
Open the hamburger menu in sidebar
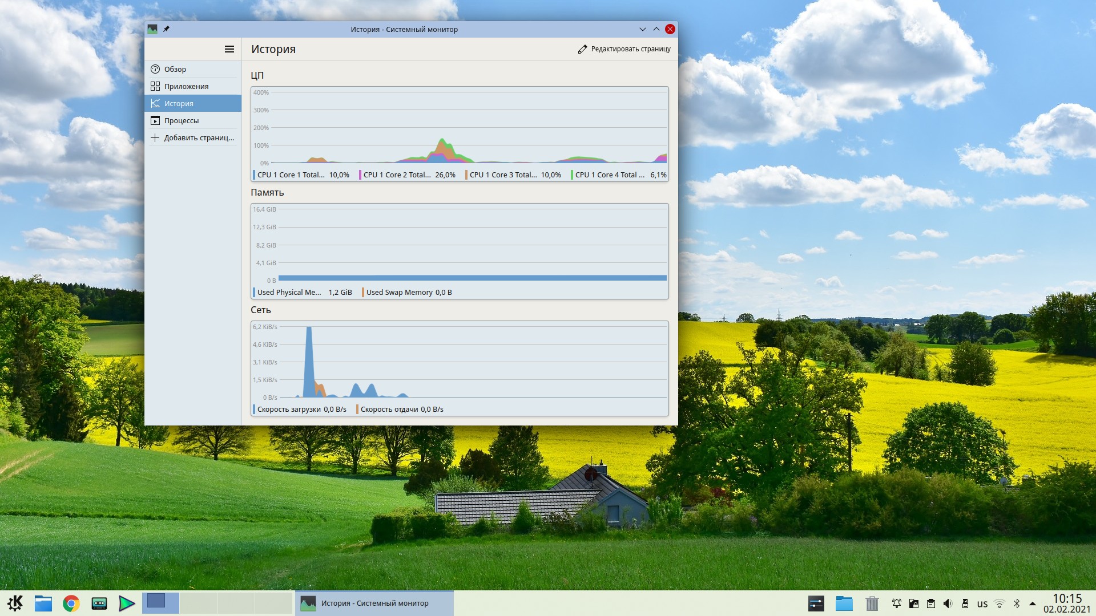coord(229,49)
